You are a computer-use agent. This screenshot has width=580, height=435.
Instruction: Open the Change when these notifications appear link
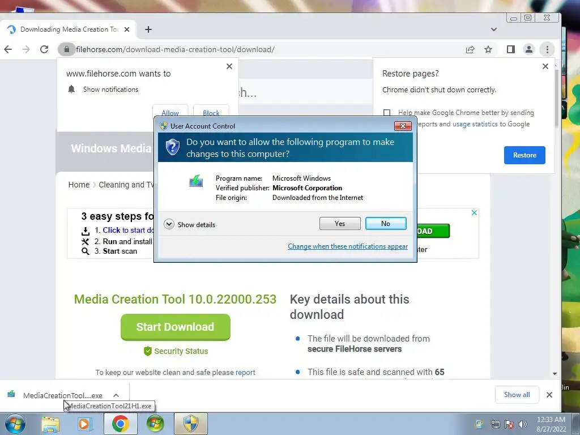(348, 246)
